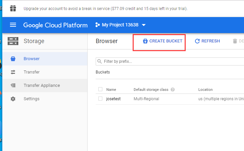Click the Buckets heading text
Screen dimensions: 244x151
pos(103,72)
